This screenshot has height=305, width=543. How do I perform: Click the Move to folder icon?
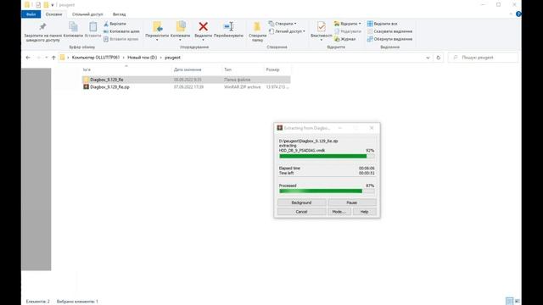[157, 26]
